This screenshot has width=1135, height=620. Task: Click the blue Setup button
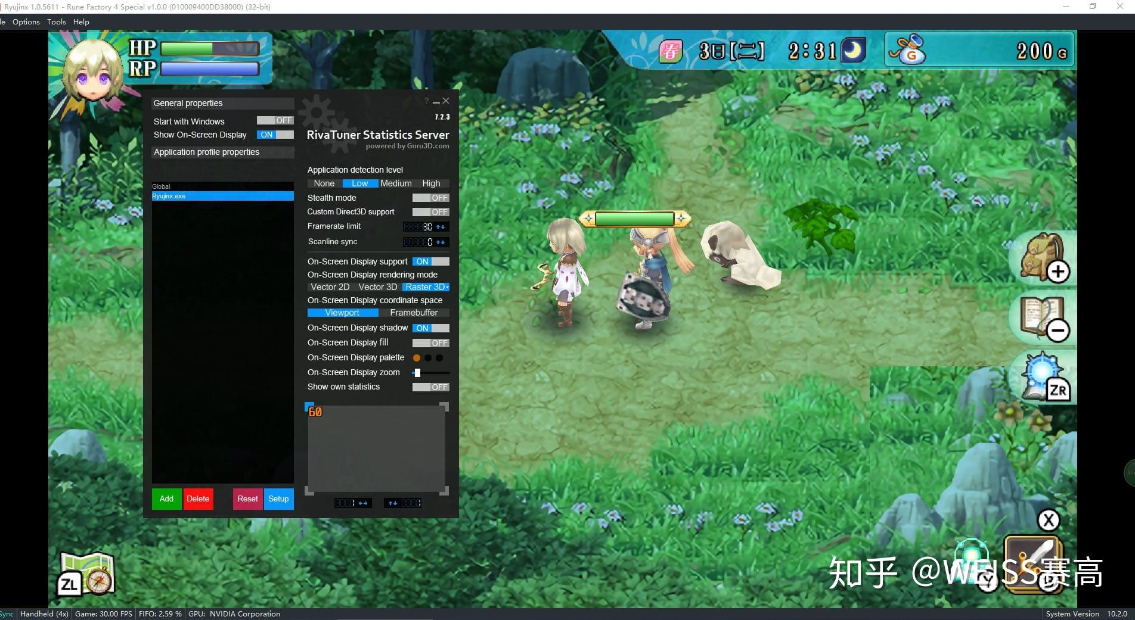coord(278,499)
